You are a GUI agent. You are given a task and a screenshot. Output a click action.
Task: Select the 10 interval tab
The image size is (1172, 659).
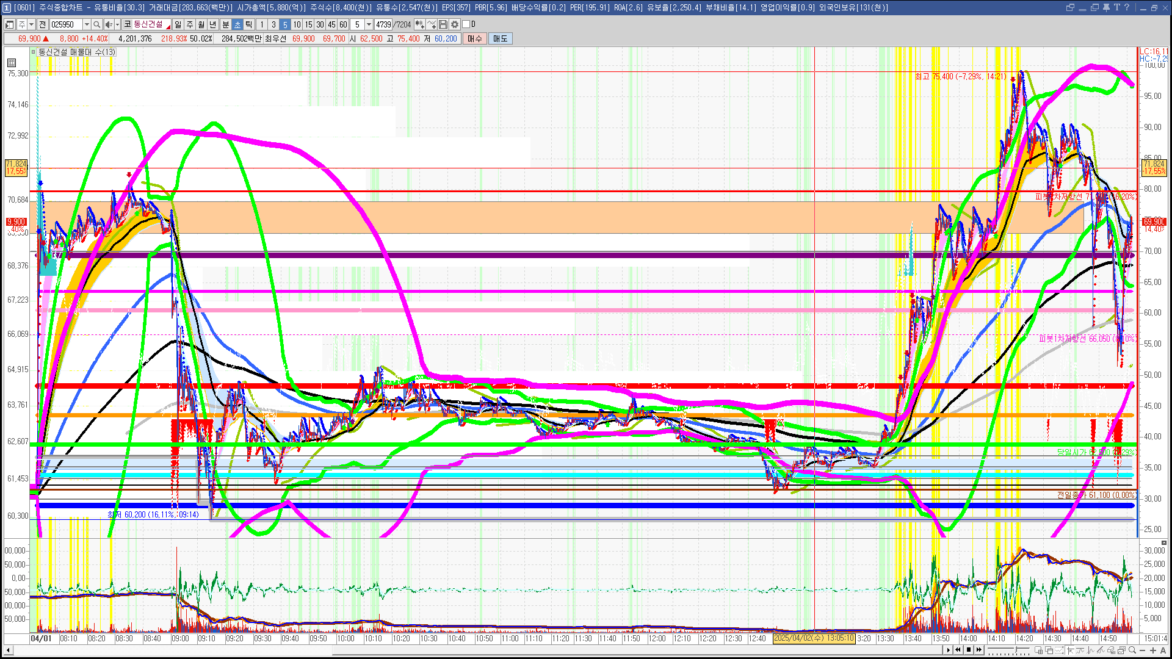297,24
